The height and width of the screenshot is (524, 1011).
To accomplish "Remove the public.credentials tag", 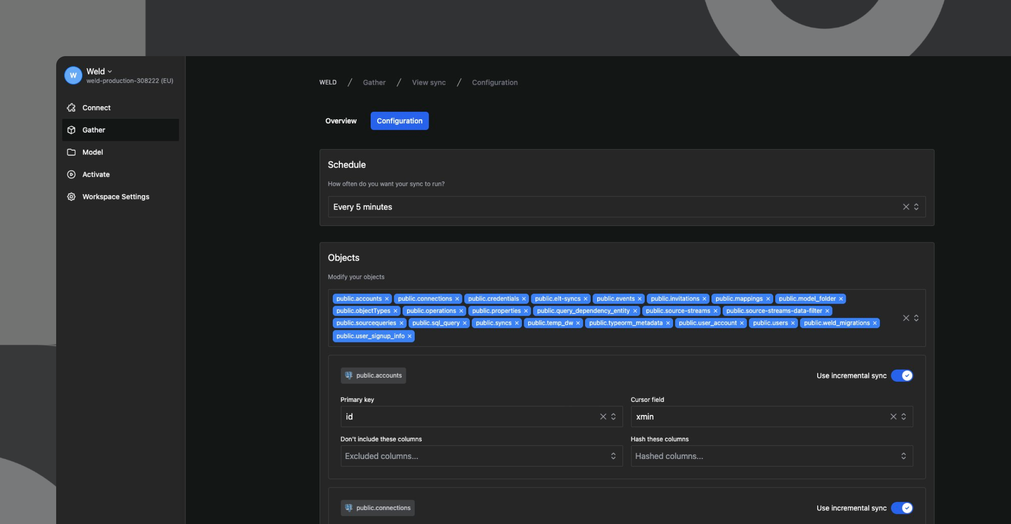I will 524,299.
